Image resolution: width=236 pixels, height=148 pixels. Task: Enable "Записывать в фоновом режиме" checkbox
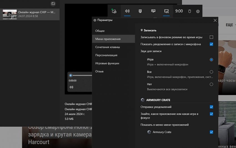[x=211, y=37]
